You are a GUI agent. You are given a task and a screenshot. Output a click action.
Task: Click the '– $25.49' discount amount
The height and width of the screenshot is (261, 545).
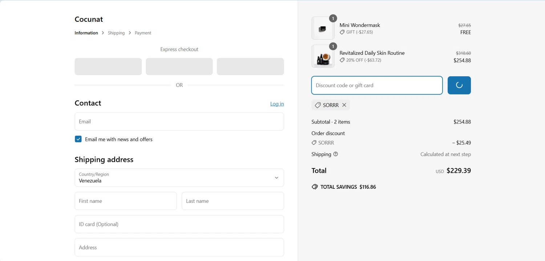461,143
